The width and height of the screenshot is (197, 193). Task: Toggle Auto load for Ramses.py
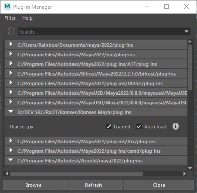(x=139, y=127)
